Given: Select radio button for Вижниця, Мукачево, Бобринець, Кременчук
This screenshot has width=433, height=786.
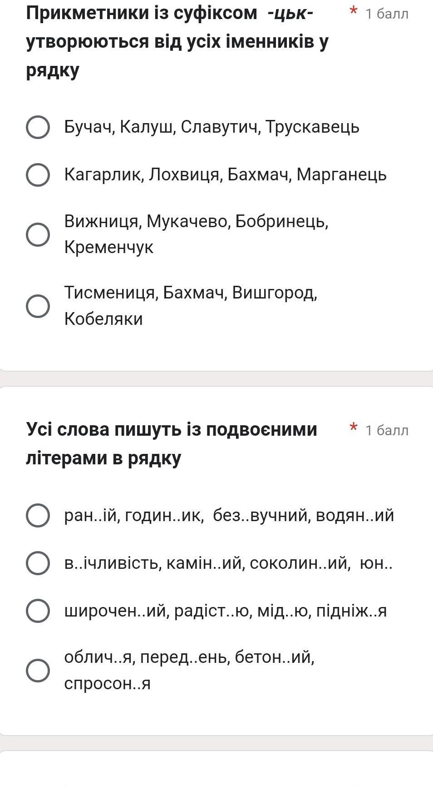Looking at the screenshot, I should pos(38,234).
